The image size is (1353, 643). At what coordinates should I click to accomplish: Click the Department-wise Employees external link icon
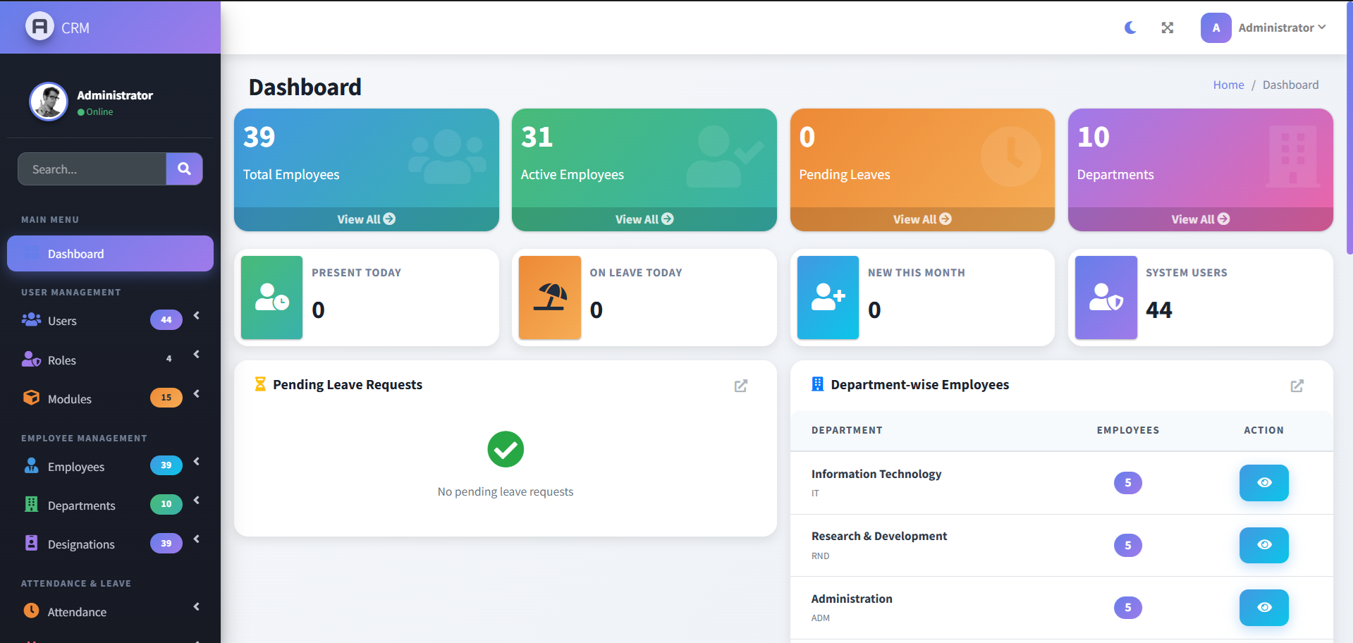point(1297,386)
